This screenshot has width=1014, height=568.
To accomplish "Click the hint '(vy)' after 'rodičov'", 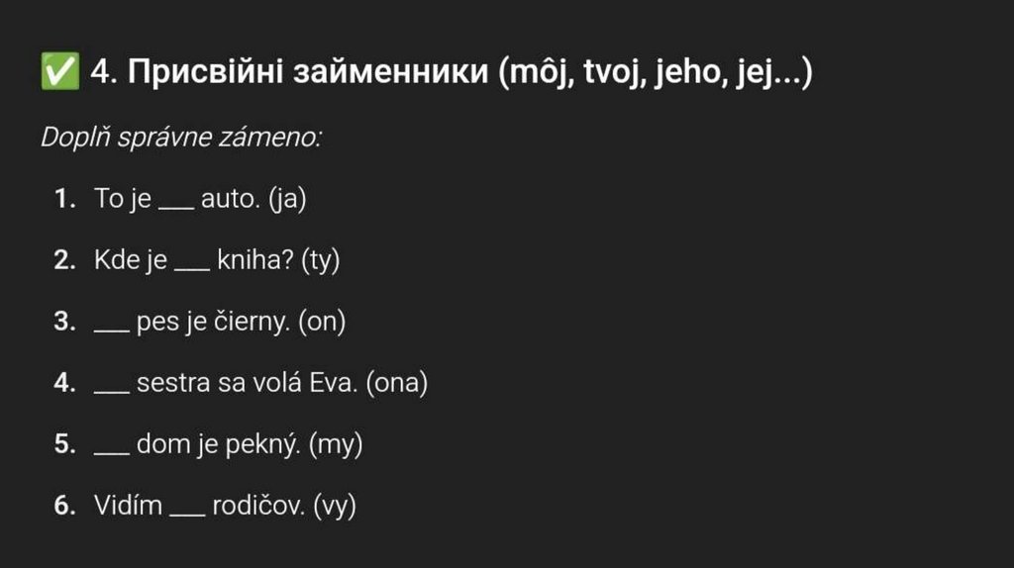I will point(334,507).
